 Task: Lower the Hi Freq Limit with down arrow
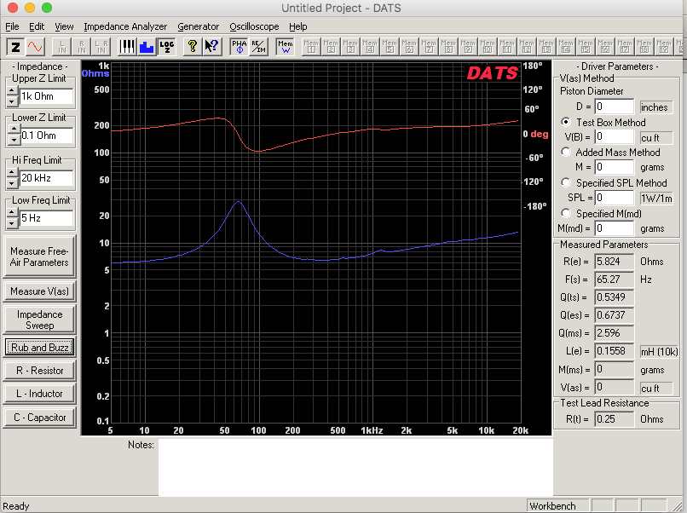[12, 183]
